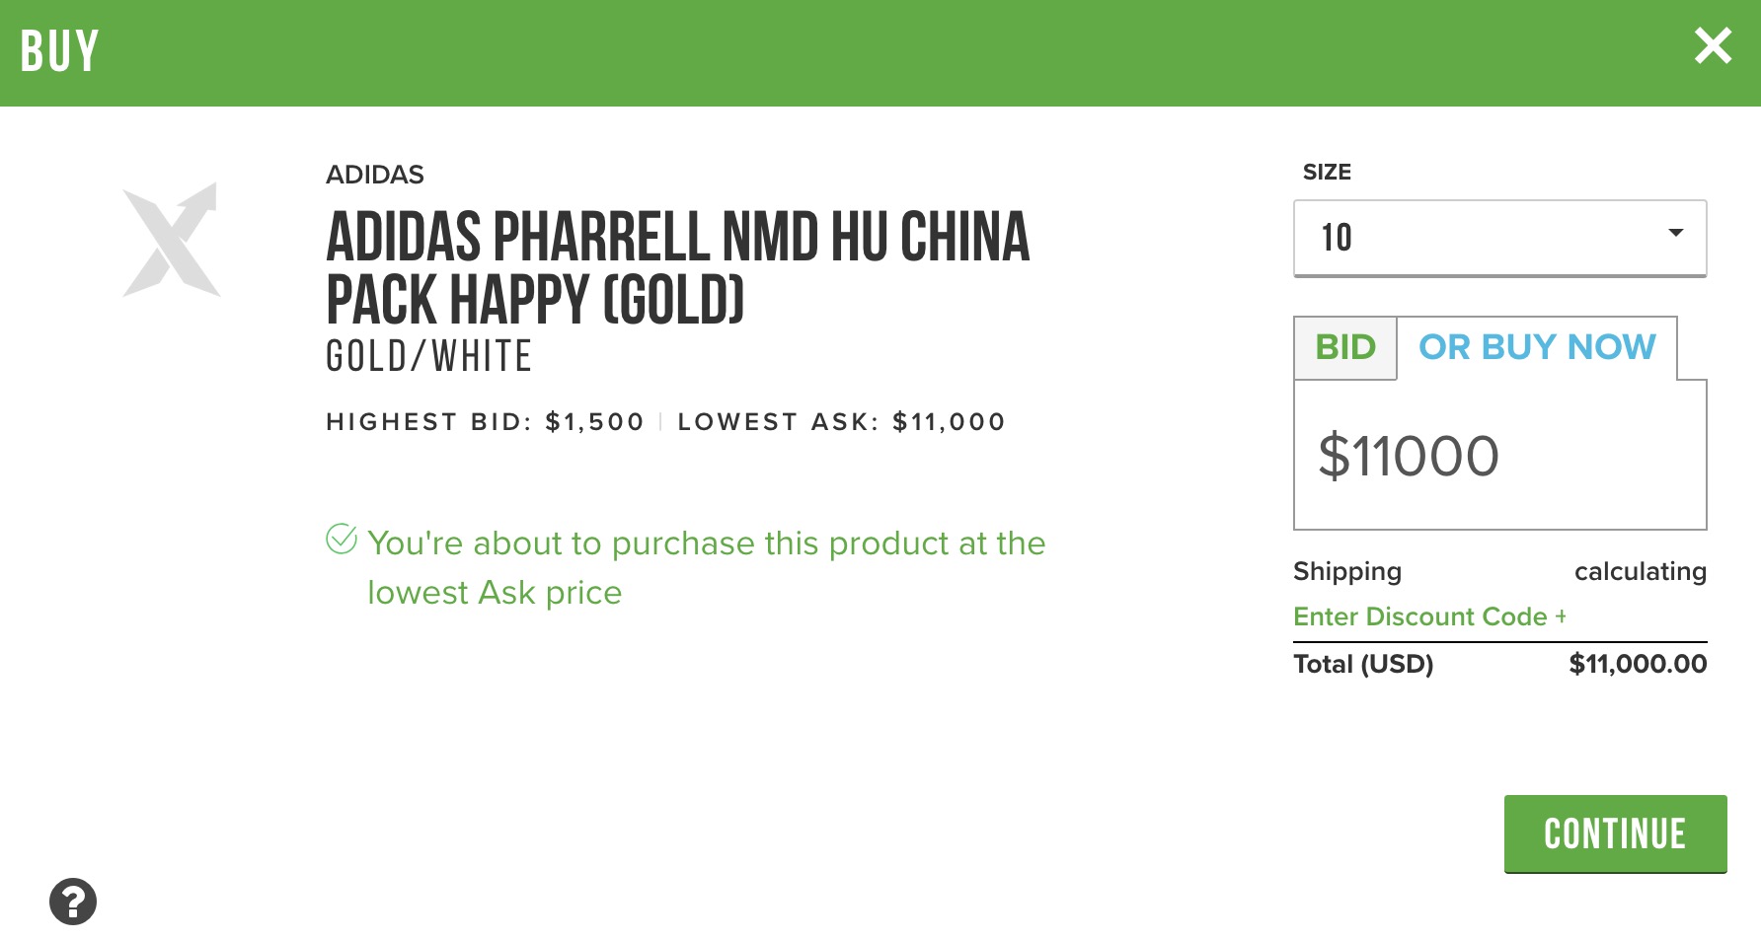Click the ADIDAS brand label
1761x941 pixels.
point(375,175)
